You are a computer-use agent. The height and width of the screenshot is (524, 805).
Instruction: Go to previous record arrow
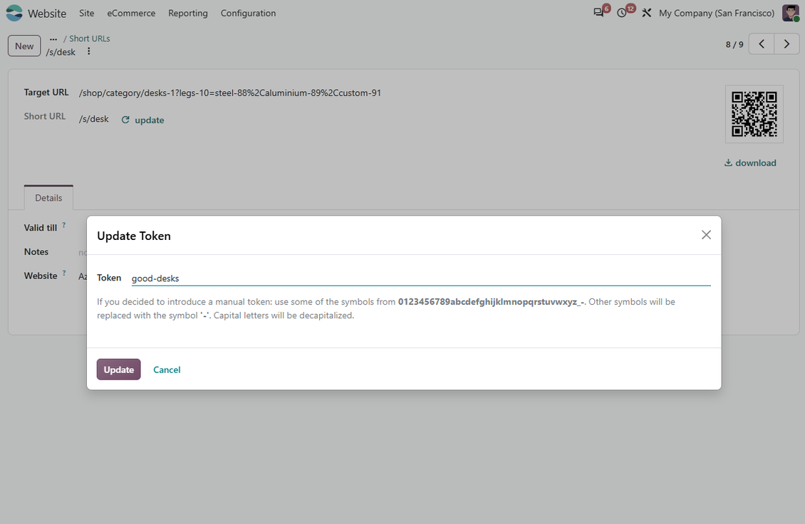point(762,44)
